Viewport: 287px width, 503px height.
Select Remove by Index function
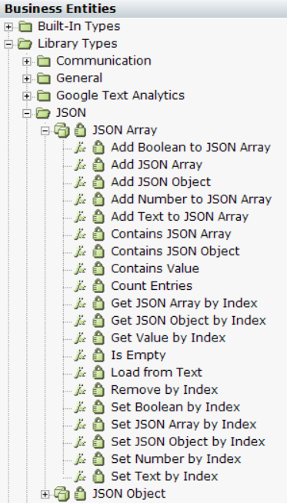tap(165, 390)
